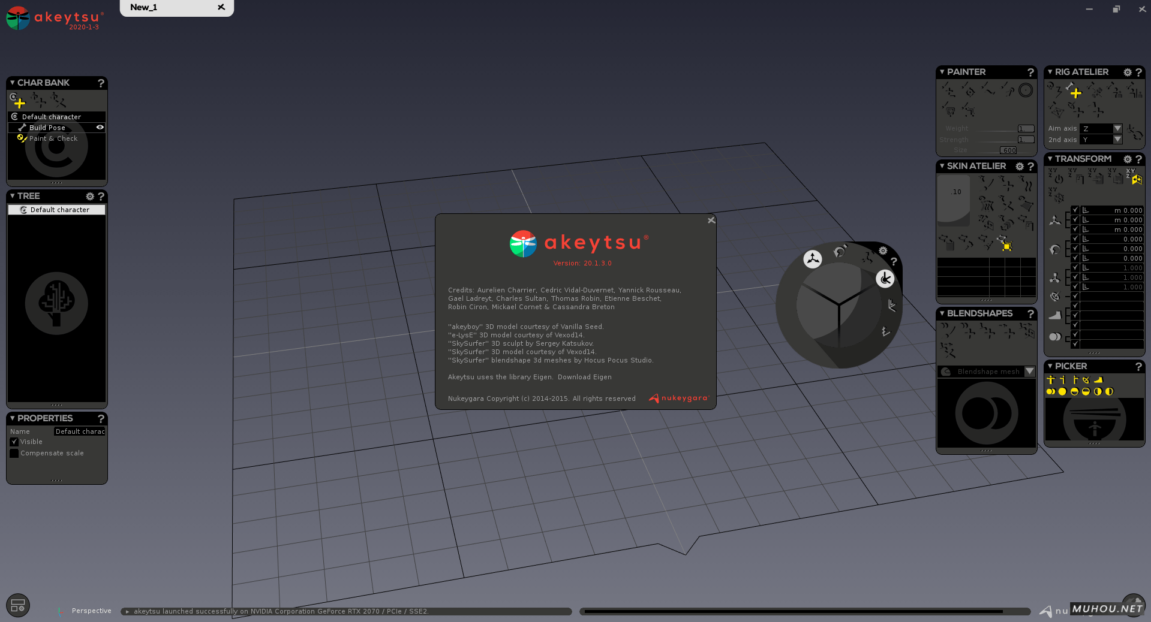Viewport: 1151px width, 622px height.
Task: Toggle second translation row checkbox in Transform
Action: click(x=1075, y=220)
